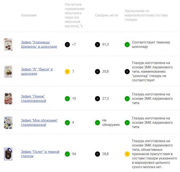
Task: Click Полет zefir product thumbnail
Action: 8,154
